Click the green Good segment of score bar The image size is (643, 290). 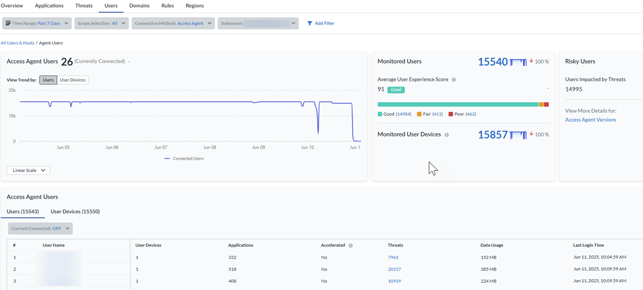(x=455, y=104)
